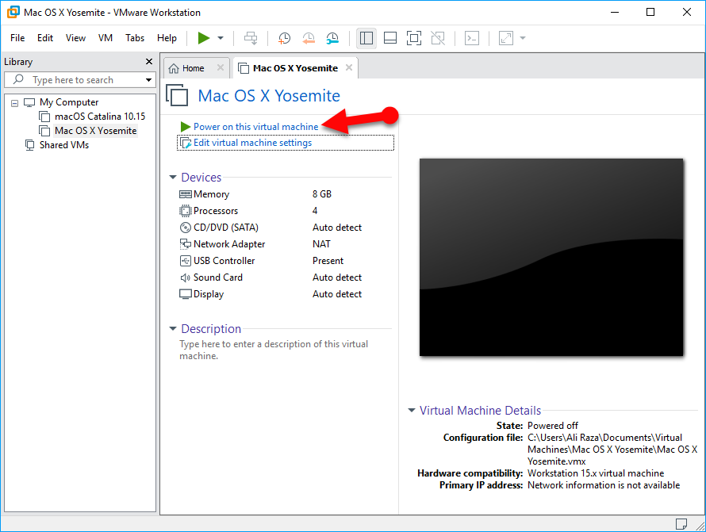Click the revert to snapshot icon

(x=309, y=38)
